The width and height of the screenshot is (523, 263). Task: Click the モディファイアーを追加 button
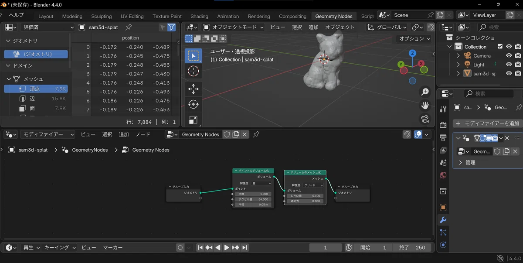coord(488,123)
